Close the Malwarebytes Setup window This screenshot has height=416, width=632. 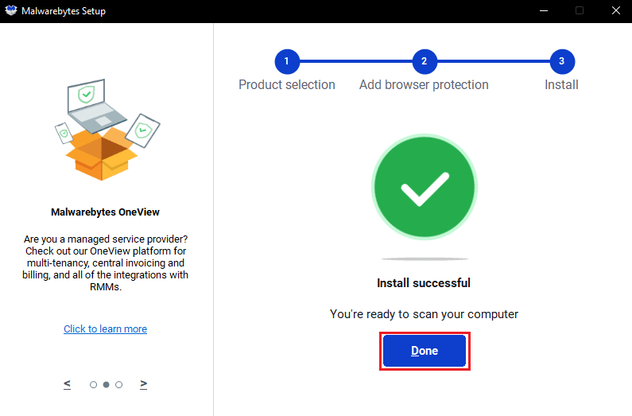click(613, 11)
